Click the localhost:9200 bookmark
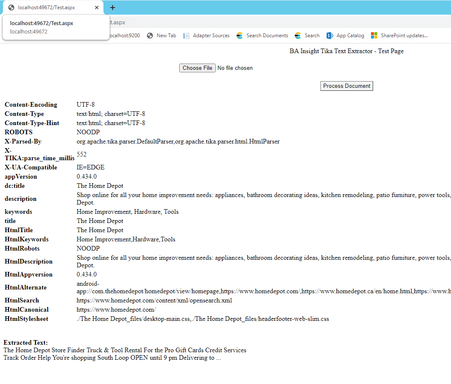This screenshot has width=451, height=384. [x=125, y=36]
